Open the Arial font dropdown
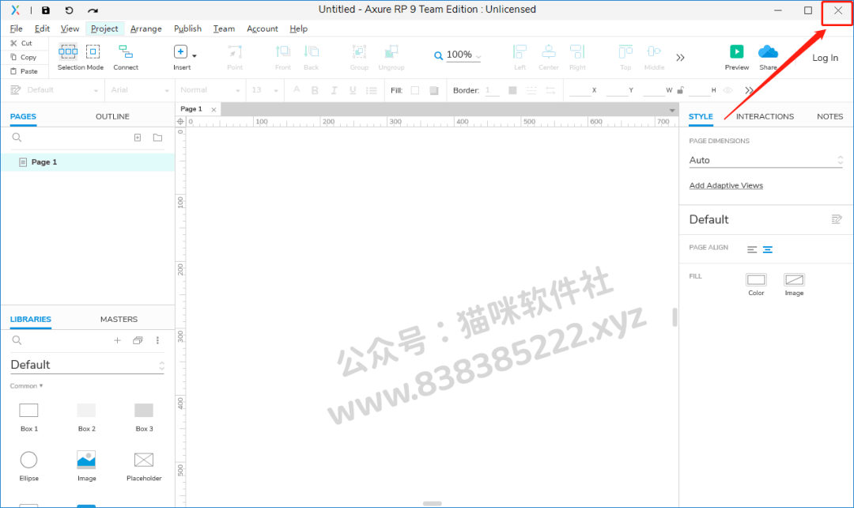The height and width of the screenshot is (508, 854). tap(139, 90)
